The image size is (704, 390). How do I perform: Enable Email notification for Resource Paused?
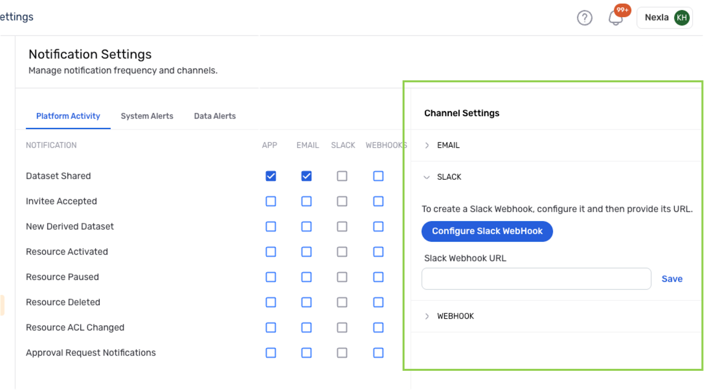307,277
